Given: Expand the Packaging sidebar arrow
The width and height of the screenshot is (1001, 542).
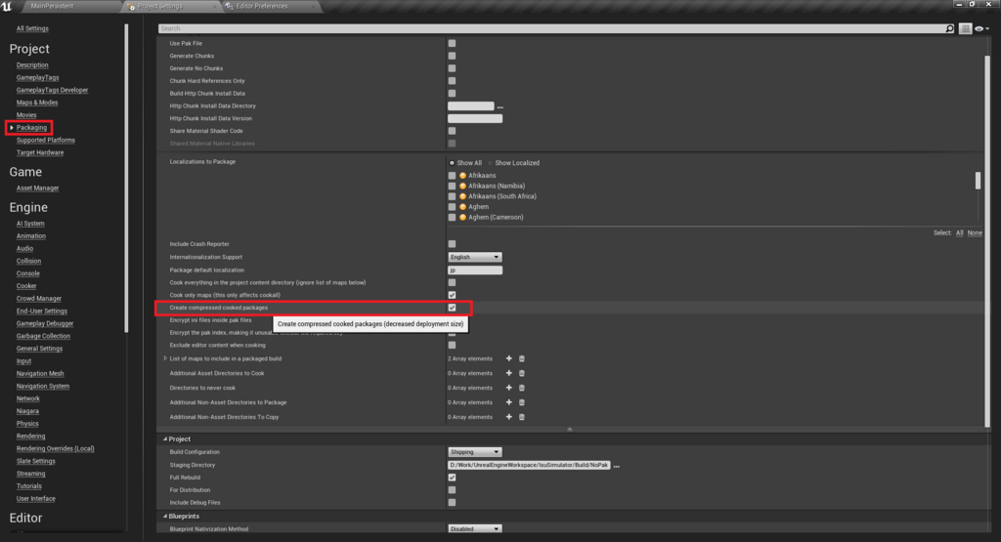Looking at the screenshot, I should click(12, 128).
